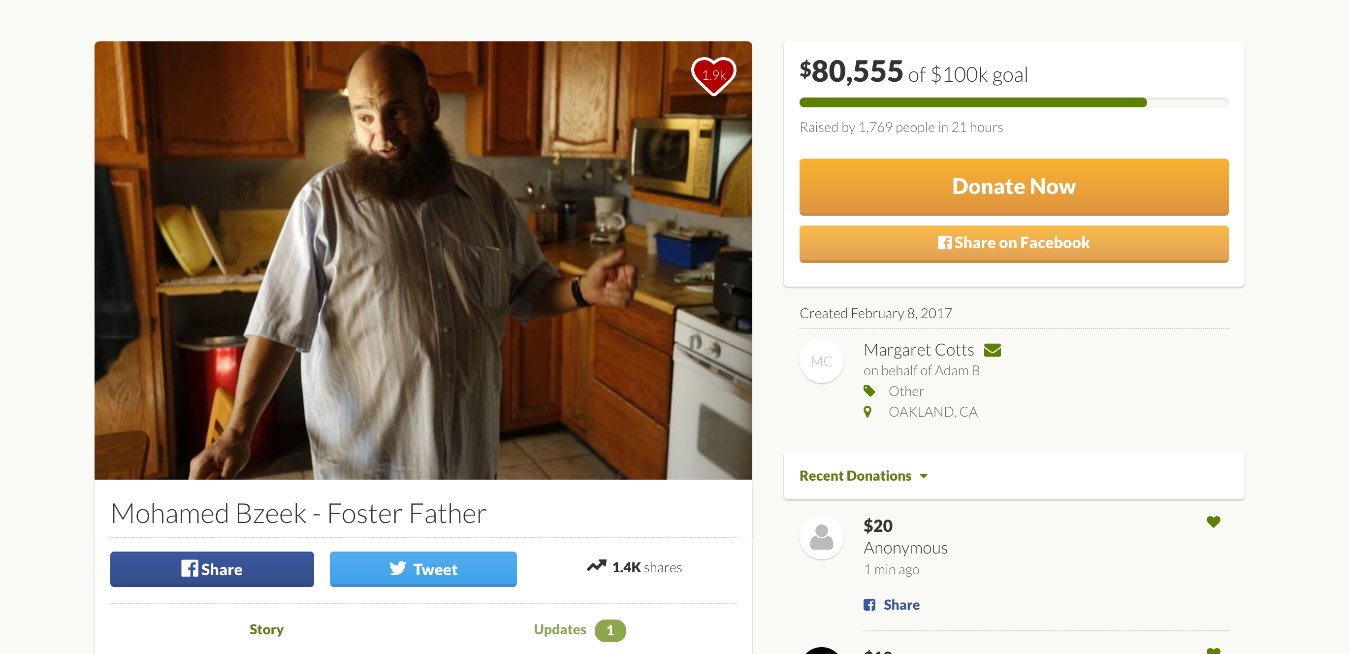
Task: Click the Mohamed Bzeek campaign photo
Action: (422, 260)
